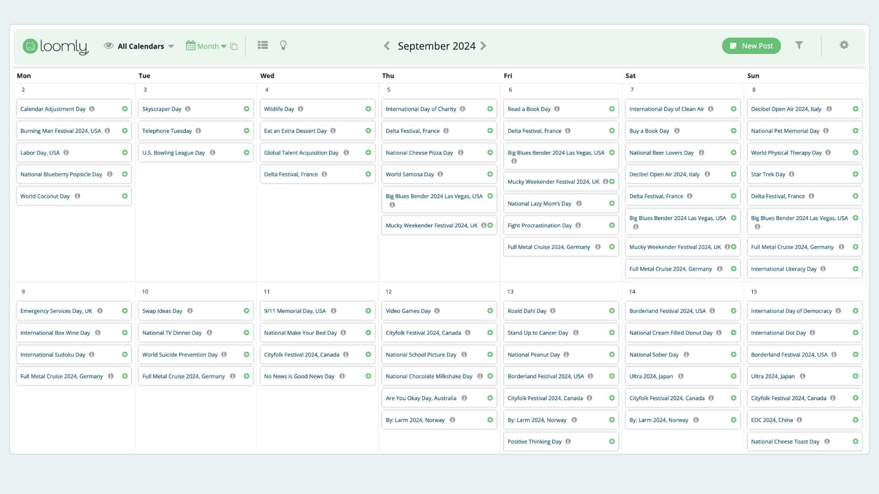Go to previous month arrow
Viewport: 879px width, 494px height.
tap(387, 46)
